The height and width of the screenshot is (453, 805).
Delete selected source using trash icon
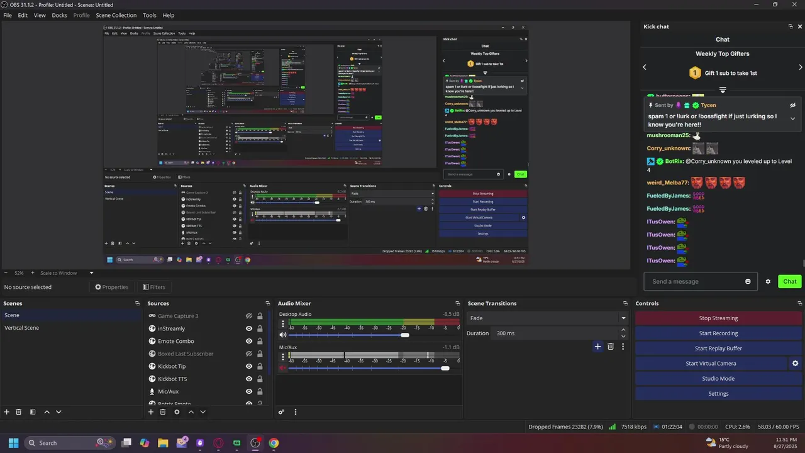[163, 412]
